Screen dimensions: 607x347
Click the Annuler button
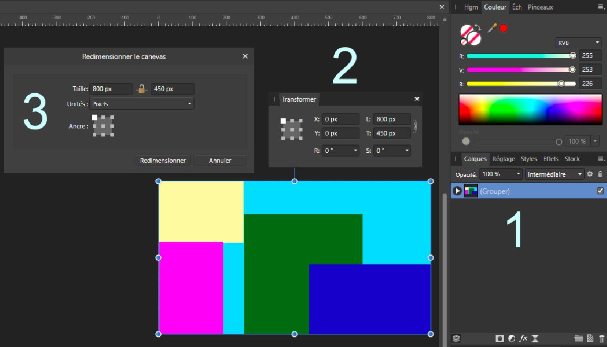tap(220, 160)
